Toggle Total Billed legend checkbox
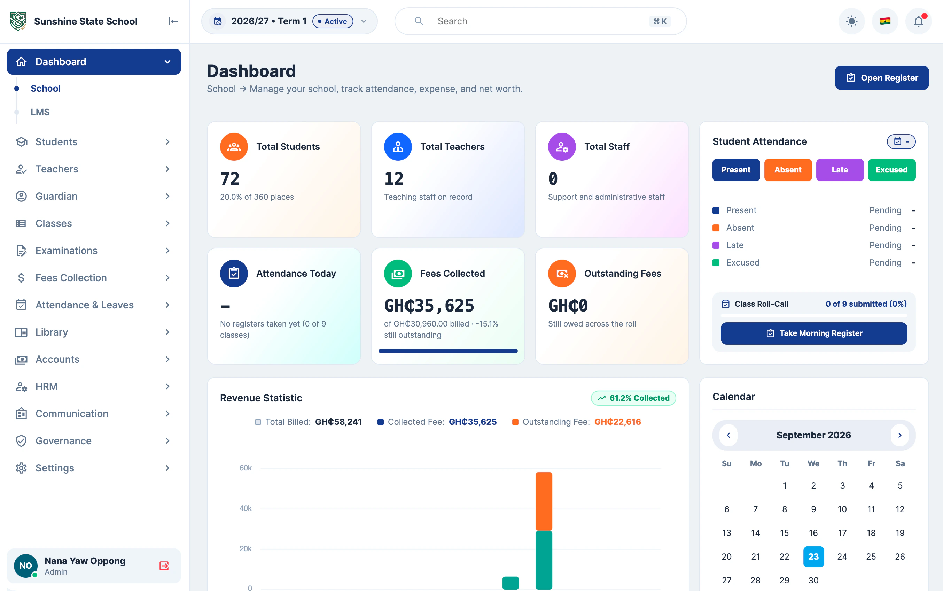The image size is (943, 591). (x=258, y=422)
